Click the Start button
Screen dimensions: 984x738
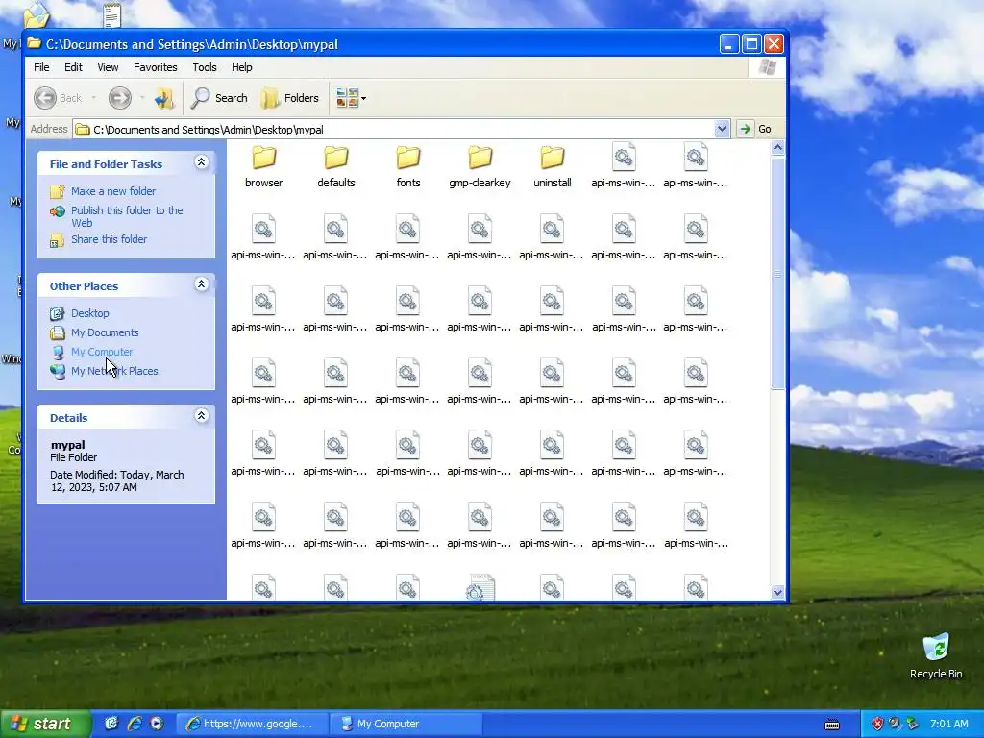click(x=45, y=724)
